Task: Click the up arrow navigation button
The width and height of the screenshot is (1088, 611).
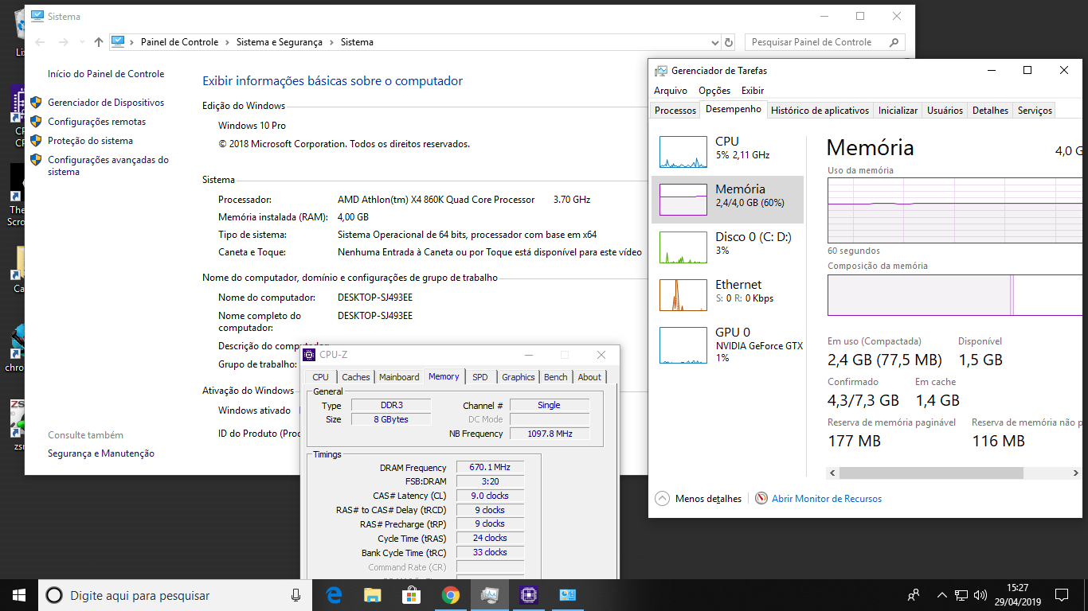Action: click(x=99, y=42)
